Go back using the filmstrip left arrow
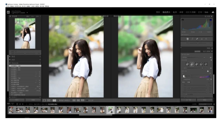This screenshot has height=121, width=223. [x=20, y=104]
